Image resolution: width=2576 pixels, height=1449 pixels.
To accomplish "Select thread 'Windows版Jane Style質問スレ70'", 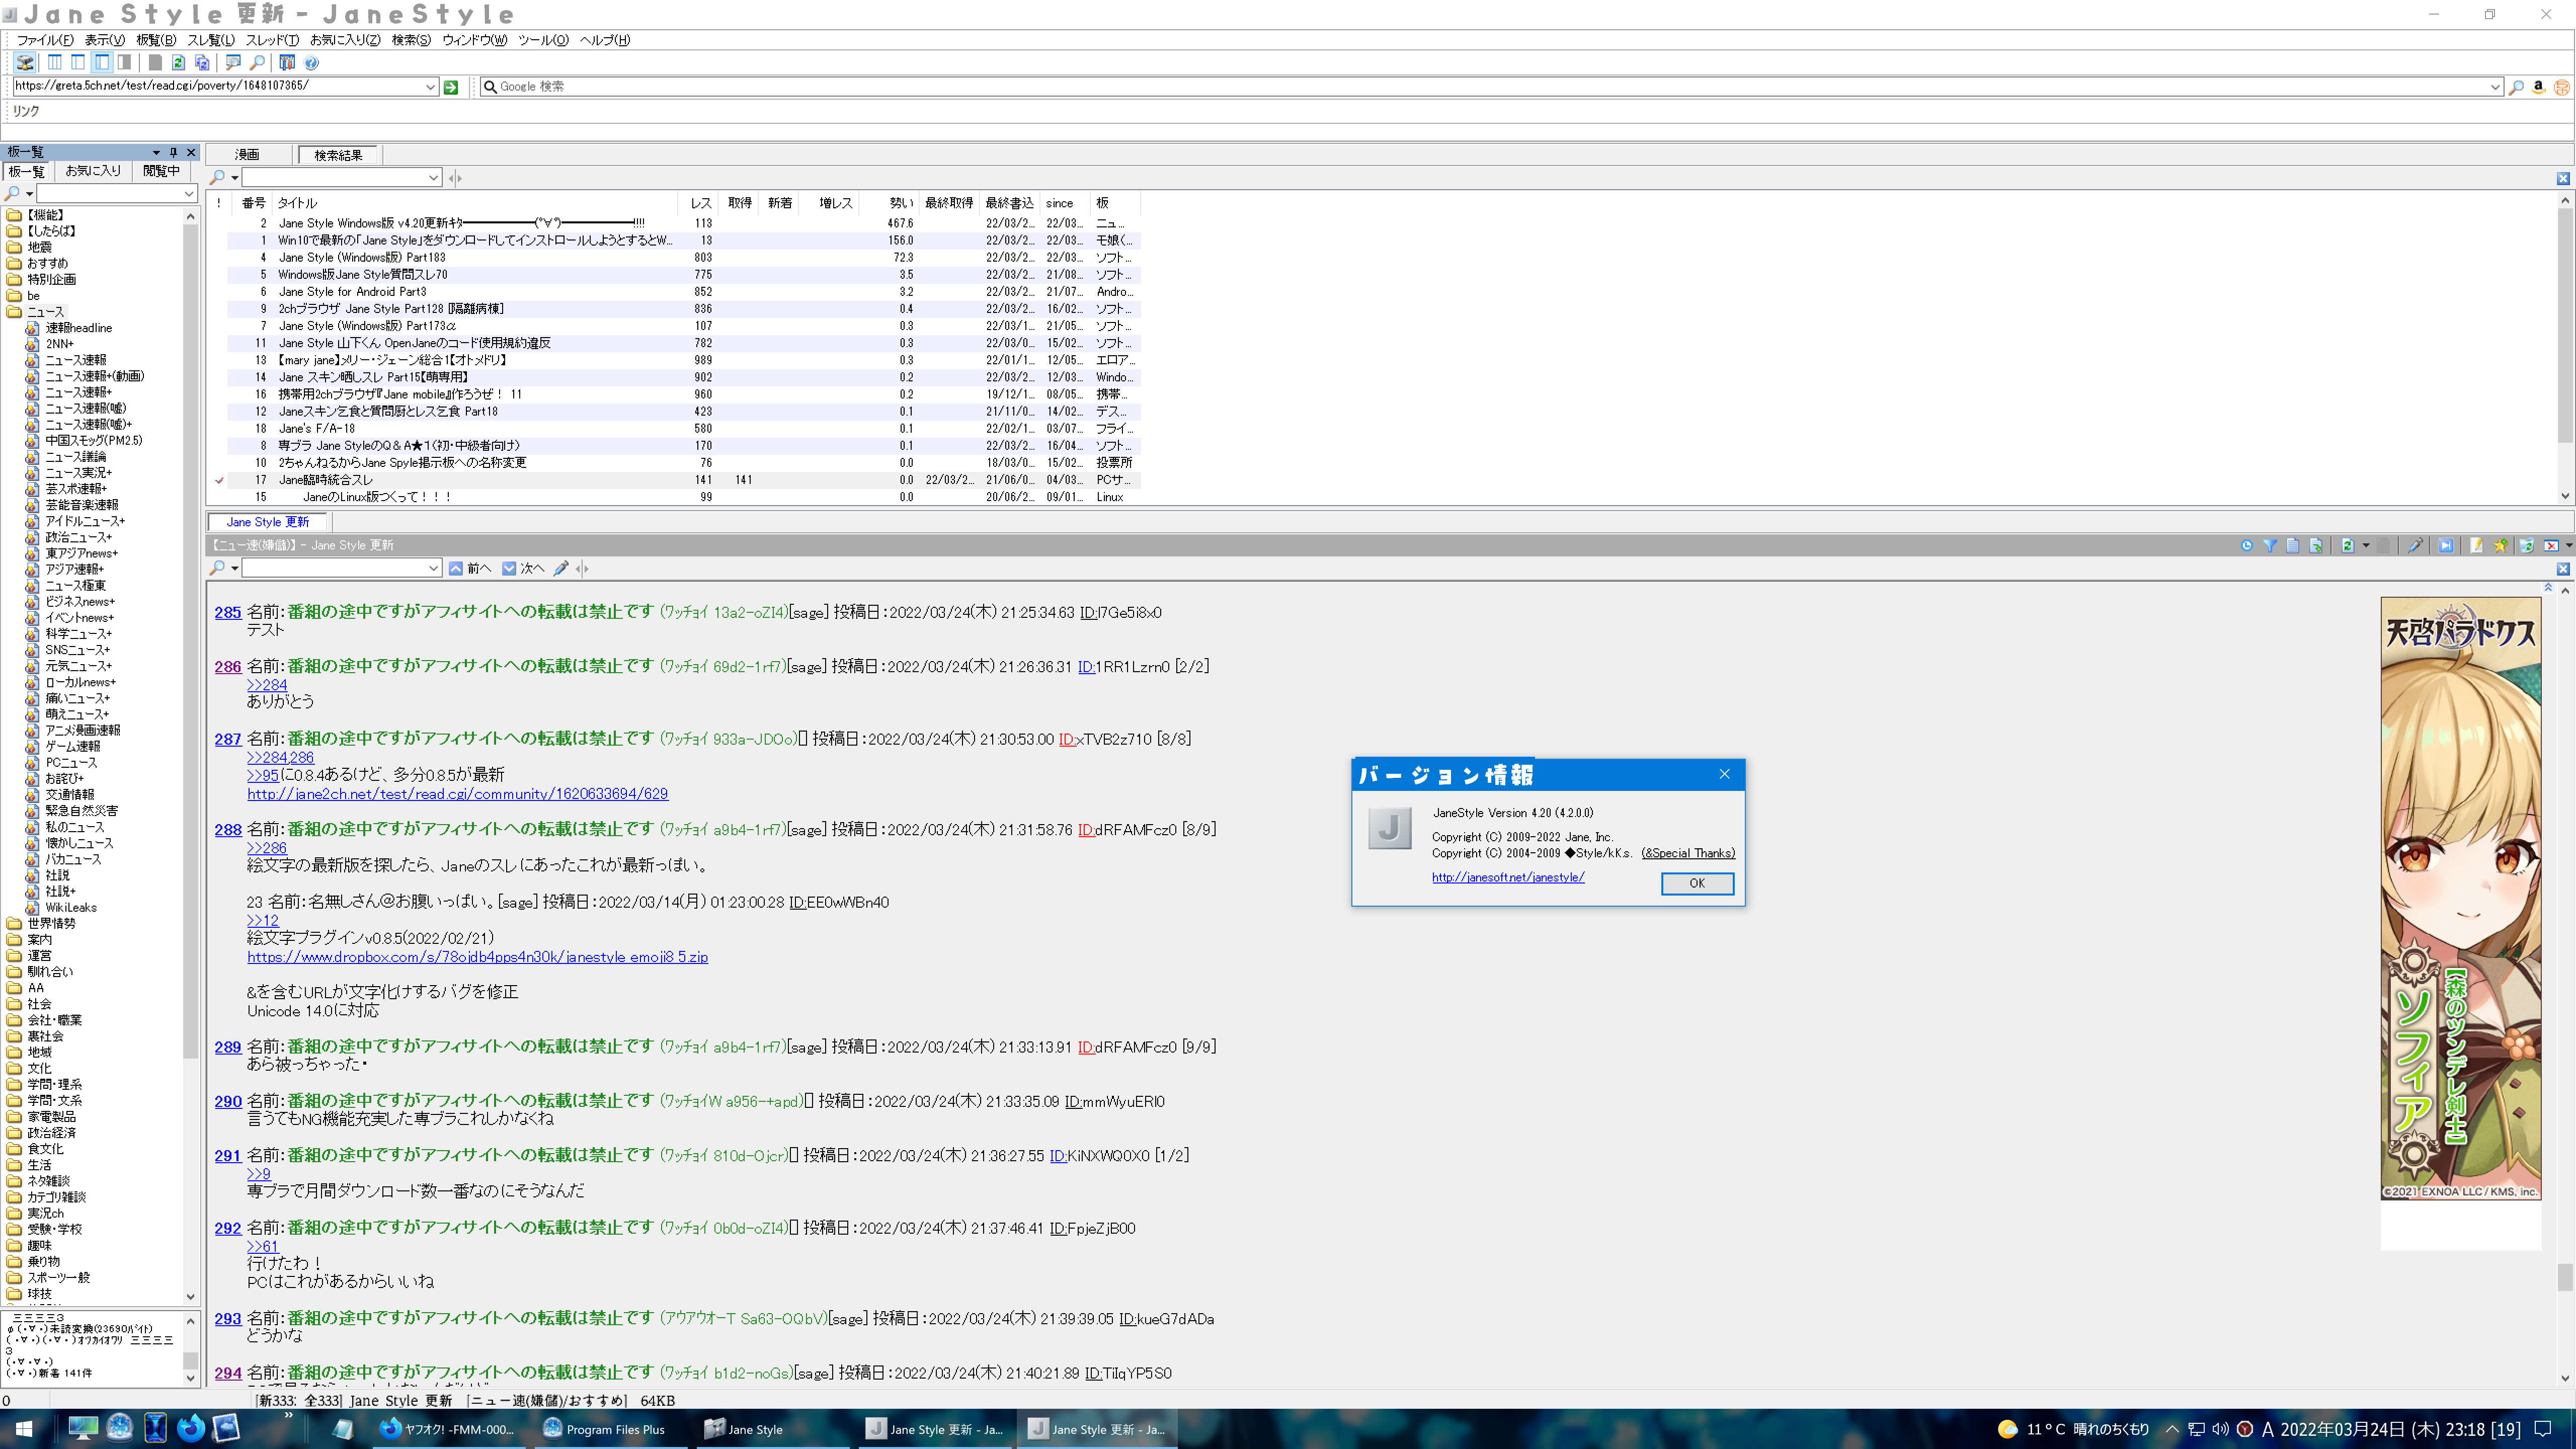I will click(x=362, y=275).
